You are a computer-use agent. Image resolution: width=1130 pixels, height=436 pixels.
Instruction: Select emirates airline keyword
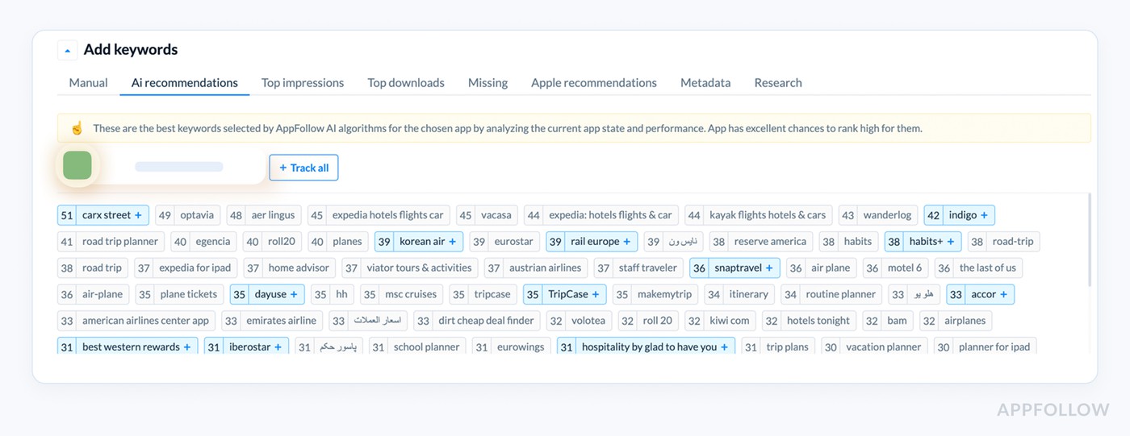[272, 320]
